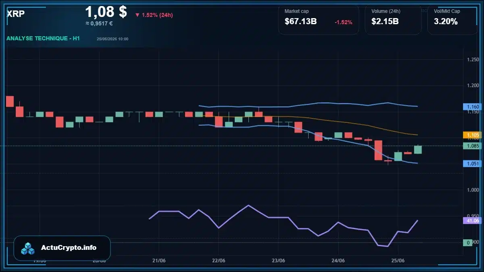Click the orange 1.105 moving average tag
The image size is (484, 272).
[472, 135]
